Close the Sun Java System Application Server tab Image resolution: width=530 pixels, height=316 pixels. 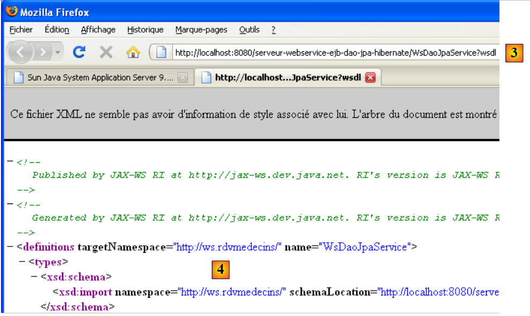tap(183, 78)
